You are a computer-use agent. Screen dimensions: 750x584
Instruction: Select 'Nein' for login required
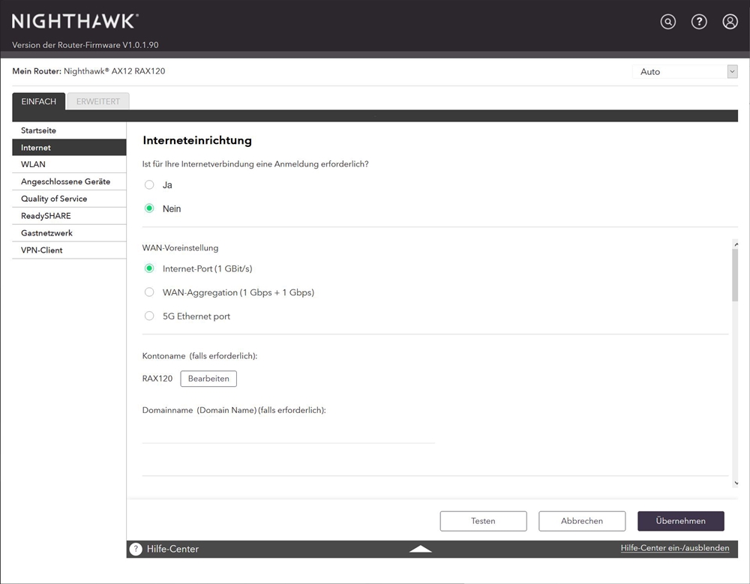tap(149, 209)
